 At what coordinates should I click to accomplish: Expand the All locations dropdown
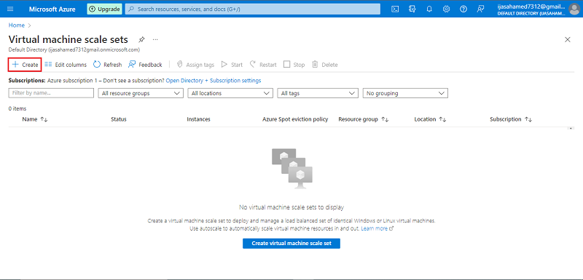tap(230, 93)
